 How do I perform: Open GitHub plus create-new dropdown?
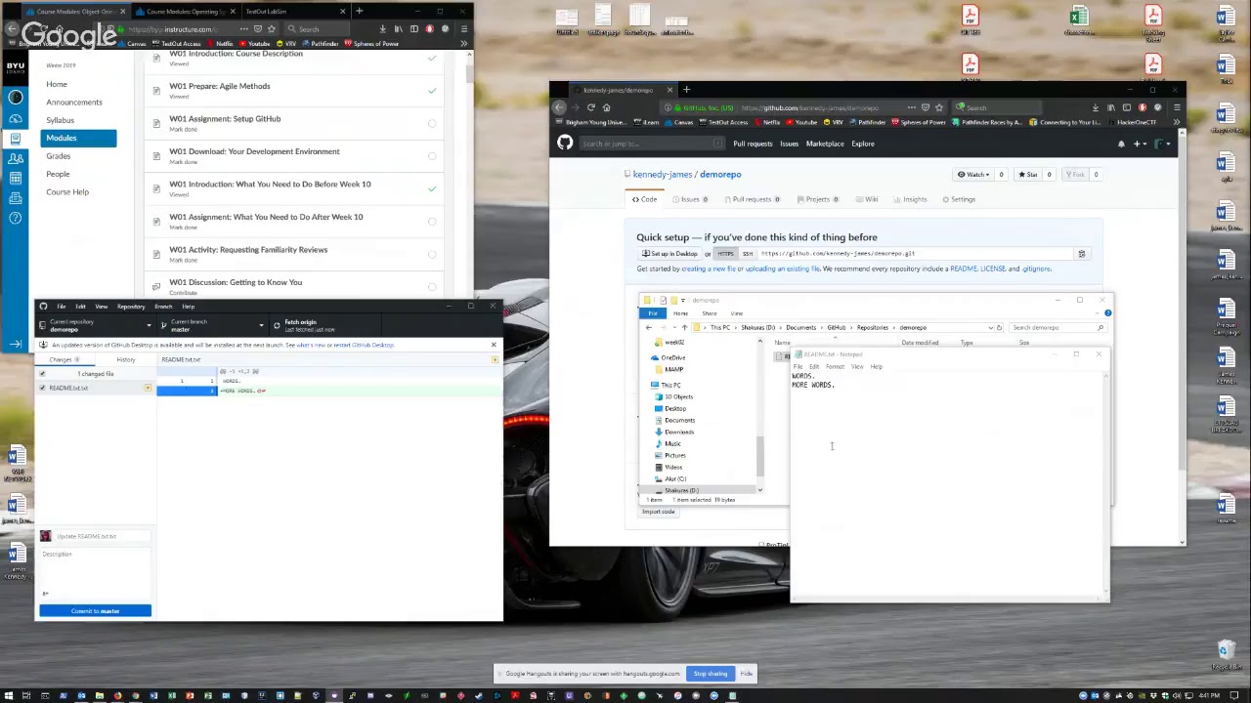[1141, 144]
